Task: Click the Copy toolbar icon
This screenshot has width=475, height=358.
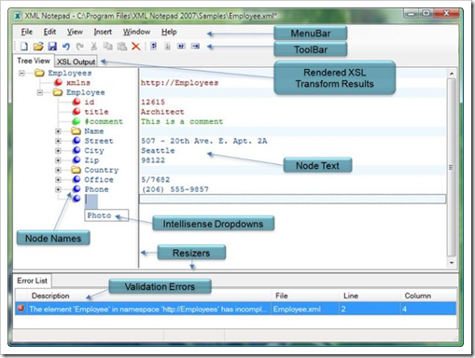Action: 108,47
